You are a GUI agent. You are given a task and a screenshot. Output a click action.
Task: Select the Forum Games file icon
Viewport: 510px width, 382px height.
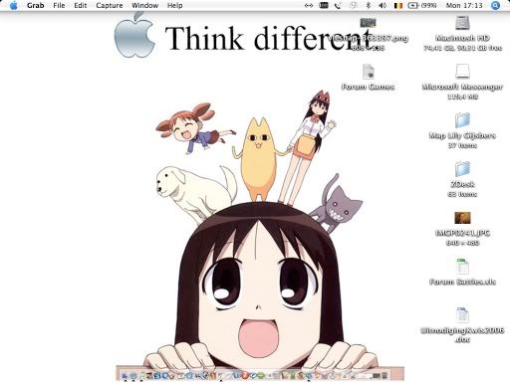369,72
